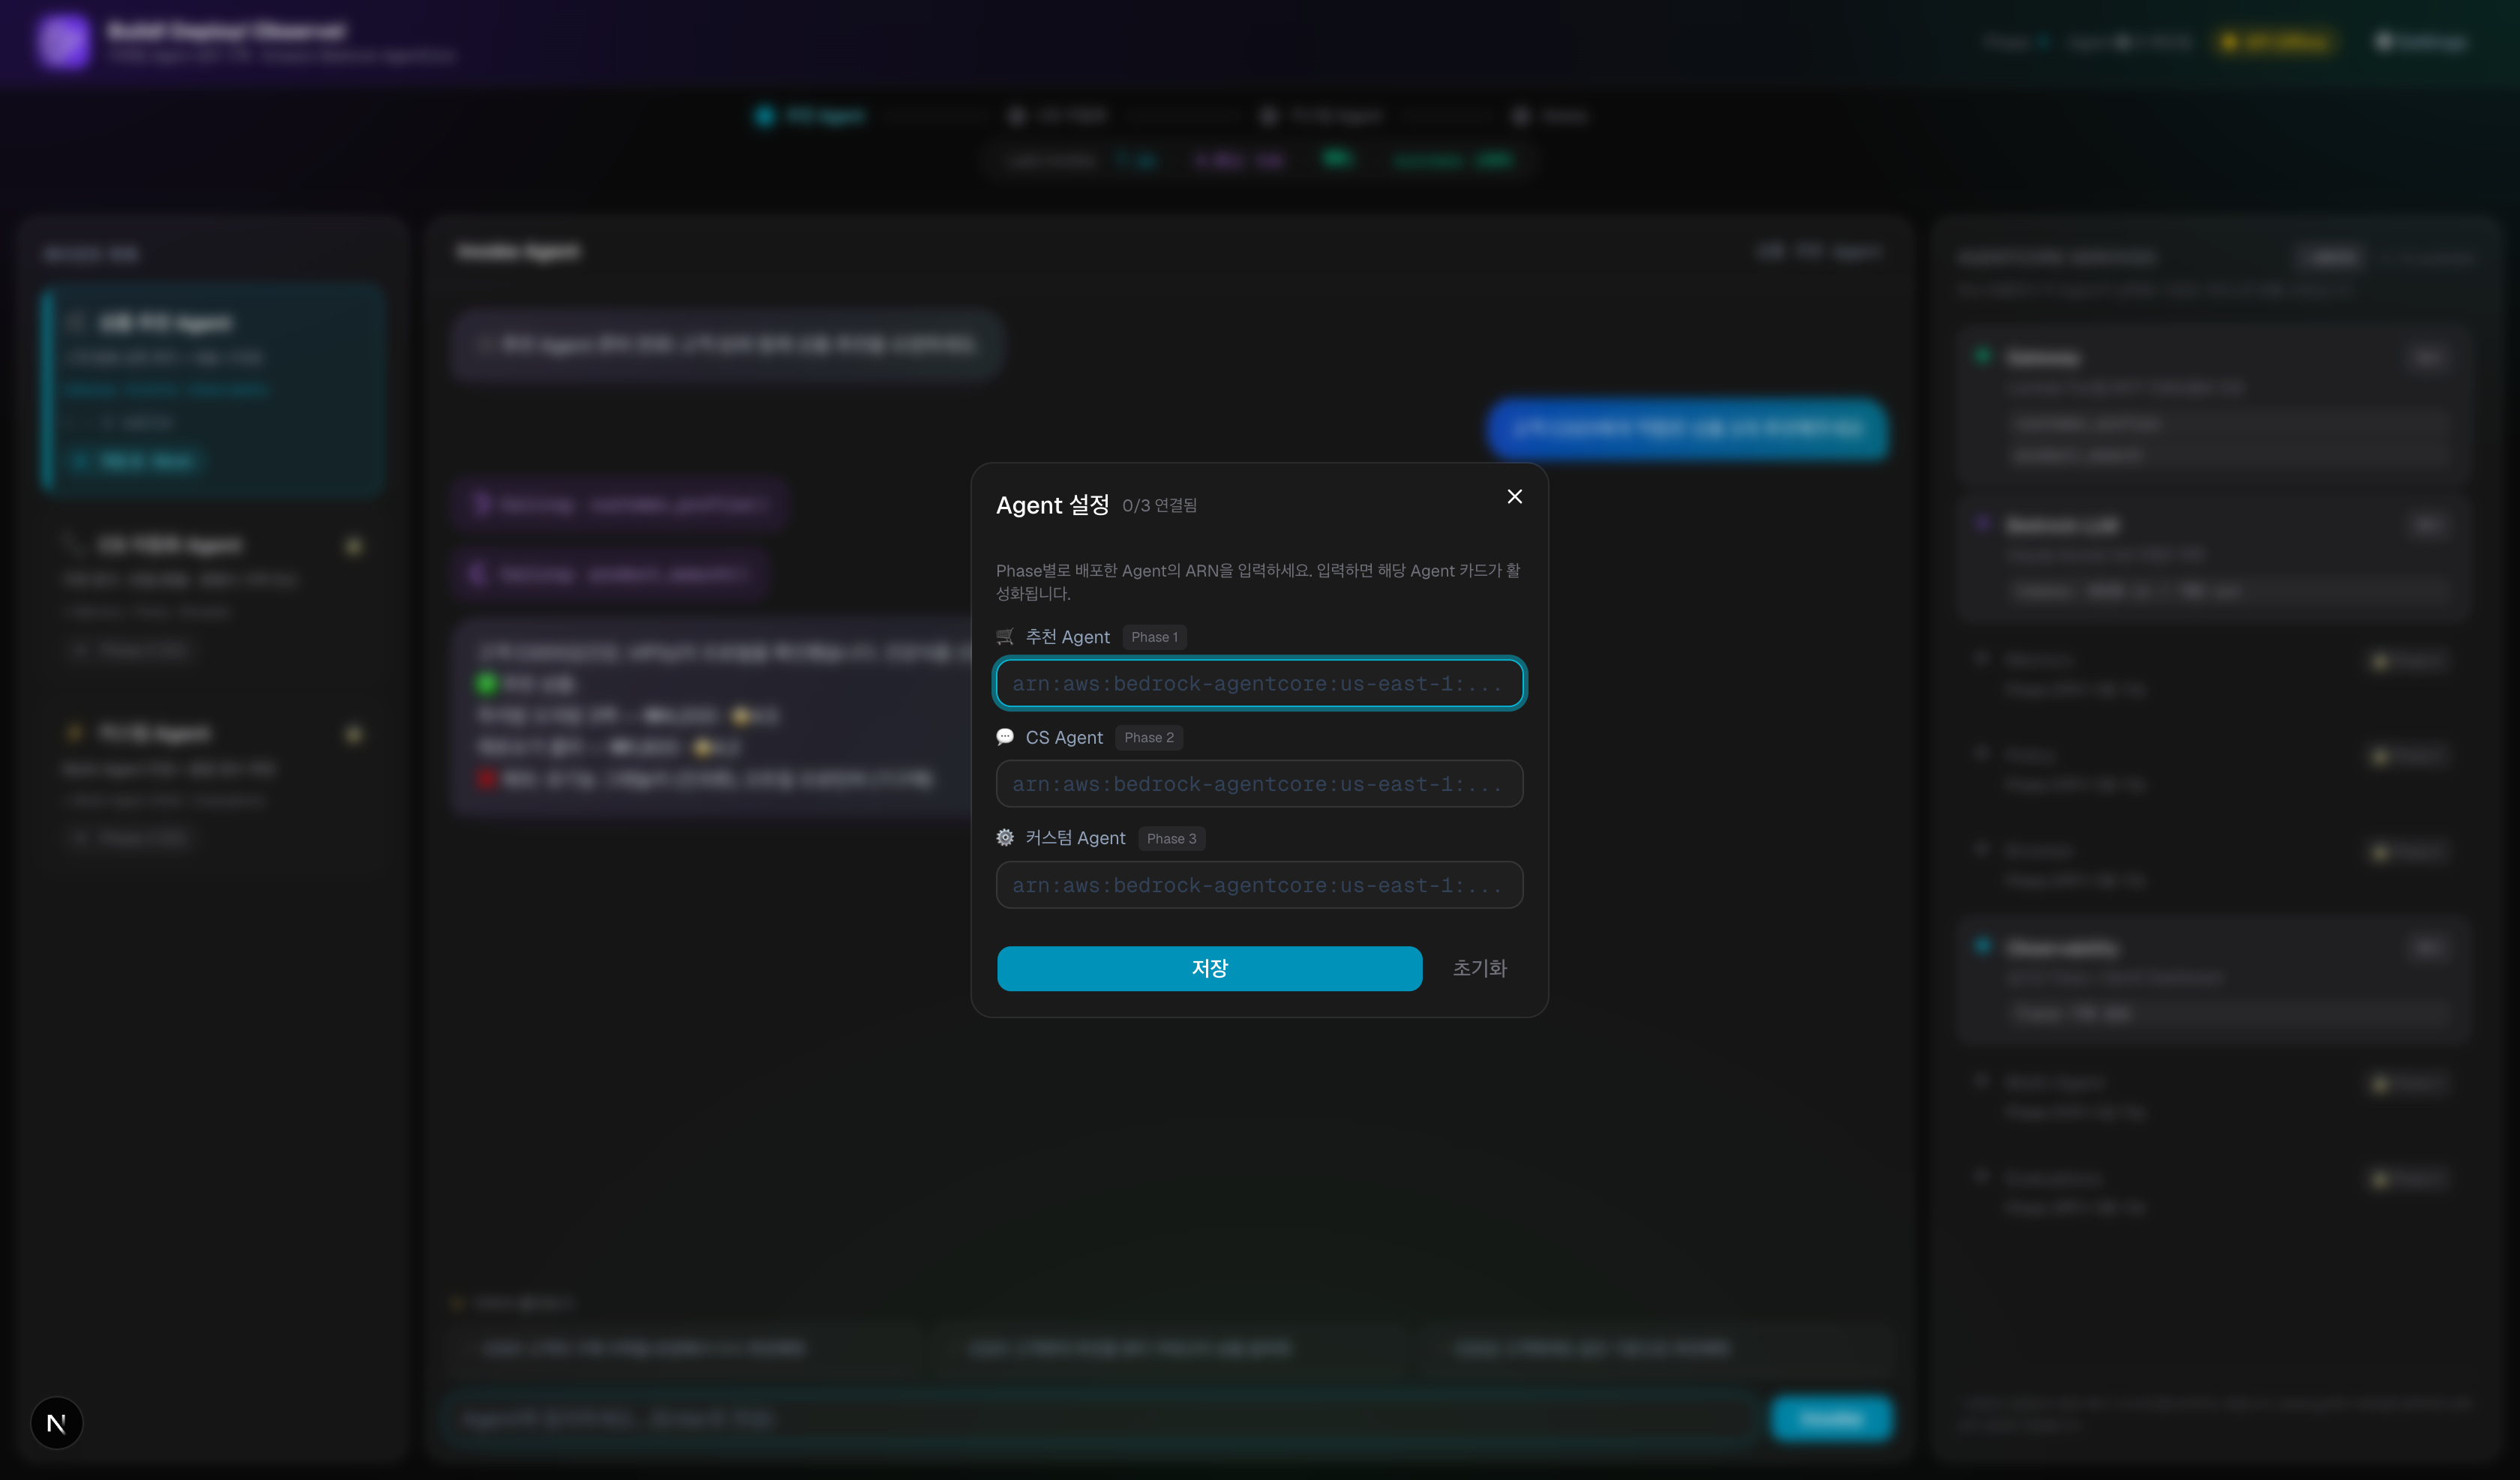Focus the CS Agent ARN input field
This screenshot has width=2520, height=1480.
[1259, 784]
